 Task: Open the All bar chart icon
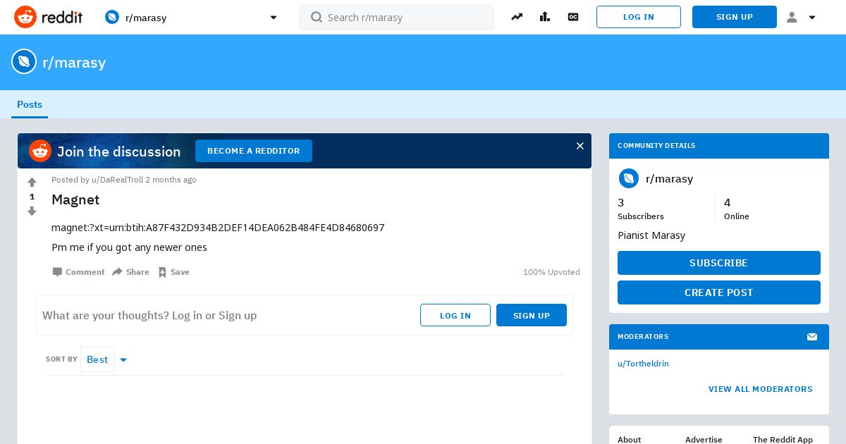(x=545, y=17)
